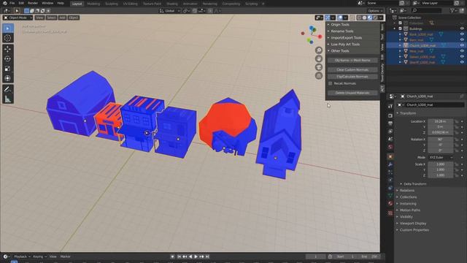Hide the Buildings collection in viewport
This screenshot has width=467, height=263.
click(x=462, y=29)
